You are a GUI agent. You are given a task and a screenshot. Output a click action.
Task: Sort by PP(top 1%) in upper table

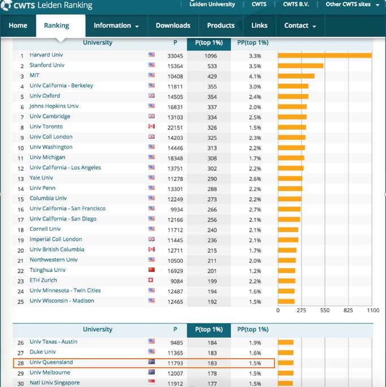point(252,42)
